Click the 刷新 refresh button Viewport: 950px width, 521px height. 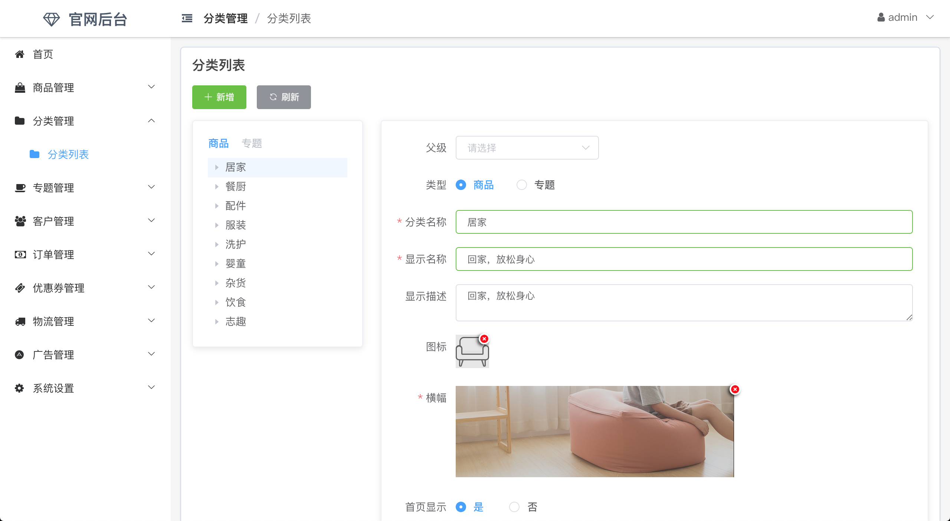coord(284,97)
